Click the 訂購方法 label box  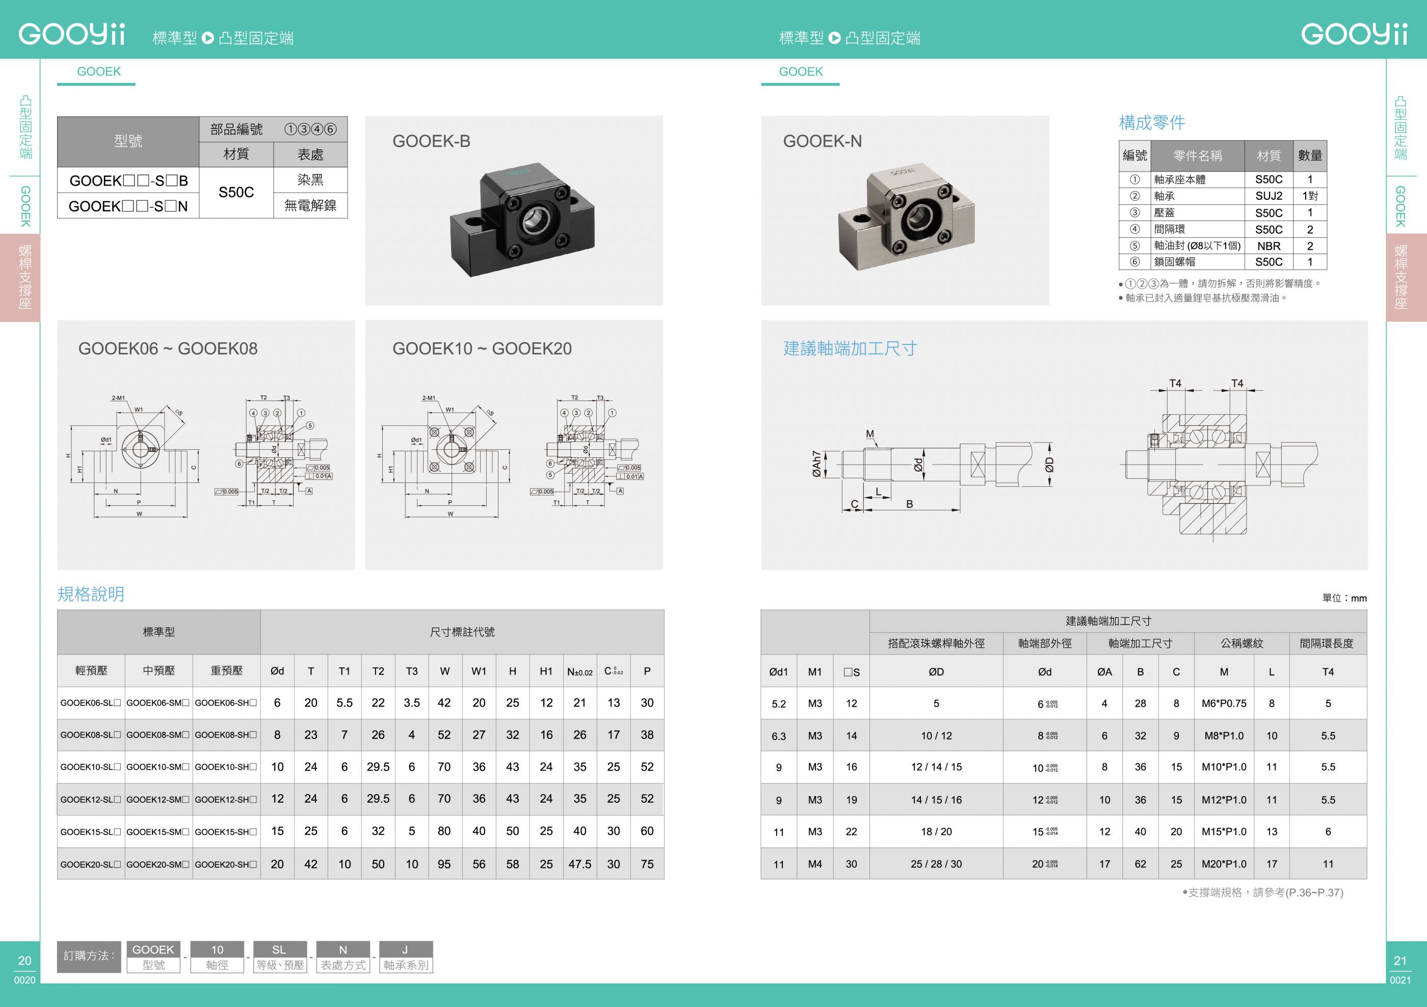tap(89, 957)
